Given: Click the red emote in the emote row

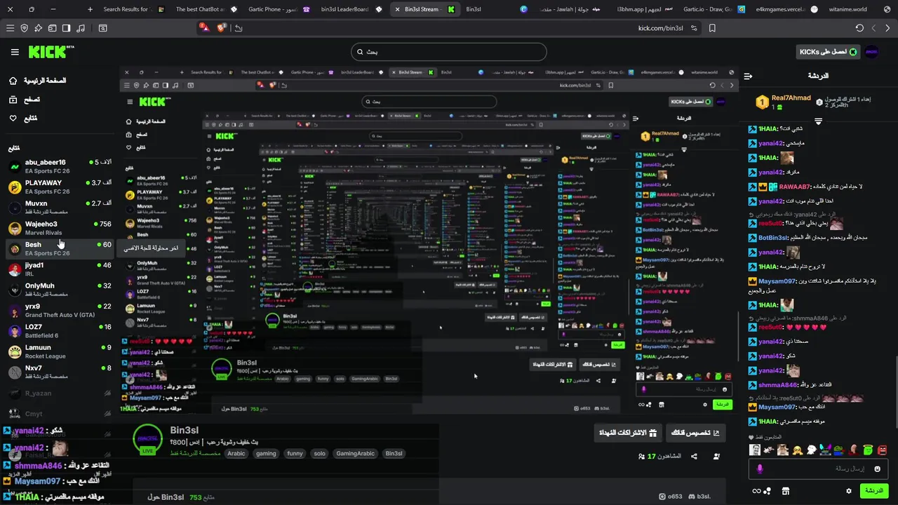Looking at the screenshot, I should click(882, 450).
